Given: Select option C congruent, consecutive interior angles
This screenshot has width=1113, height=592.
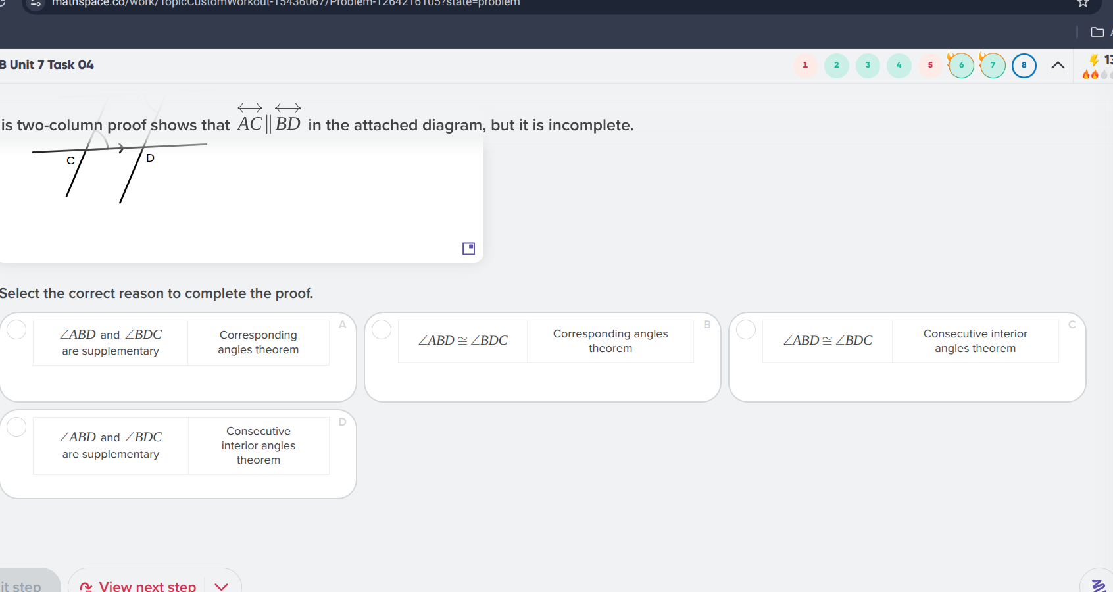Looking at the screenshot, I should click(x=746, y=330).
